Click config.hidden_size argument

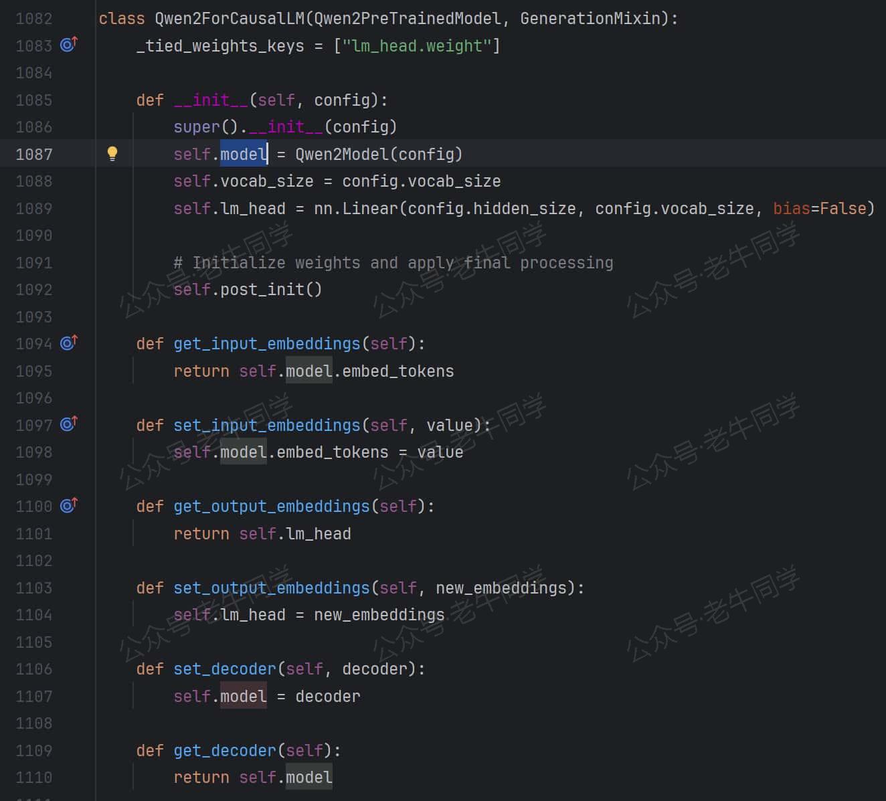(492, 209)
